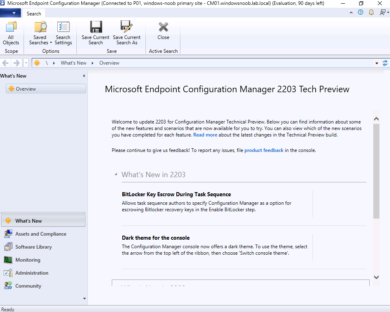Follow the Read more link
This screenshot has width=390, height=312.
(x=205, y=135)
